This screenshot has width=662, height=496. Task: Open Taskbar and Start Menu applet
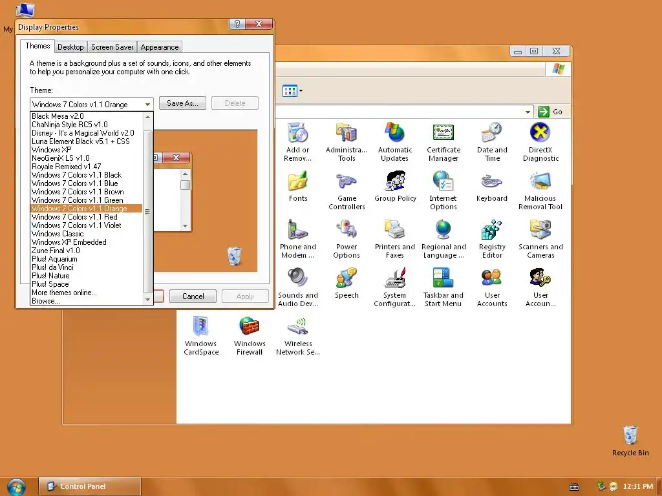443,287
